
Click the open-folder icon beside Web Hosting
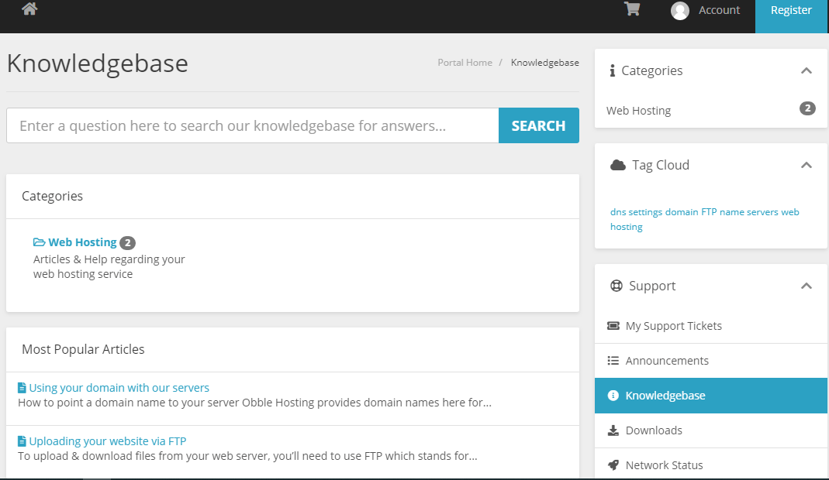[x=39, y=242]
